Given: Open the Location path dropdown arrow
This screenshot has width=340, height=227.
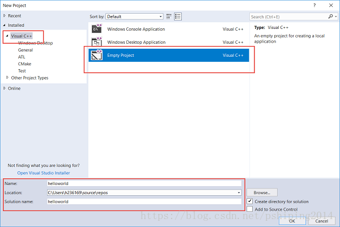Looking at the screenshot, I should [239, 193].
